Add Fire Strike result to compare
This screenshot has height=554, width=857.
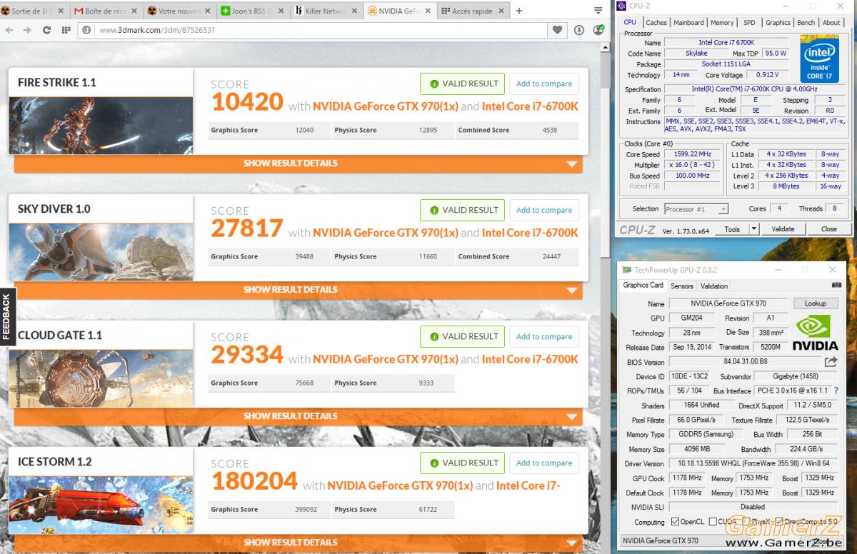(x=544, y=84)
